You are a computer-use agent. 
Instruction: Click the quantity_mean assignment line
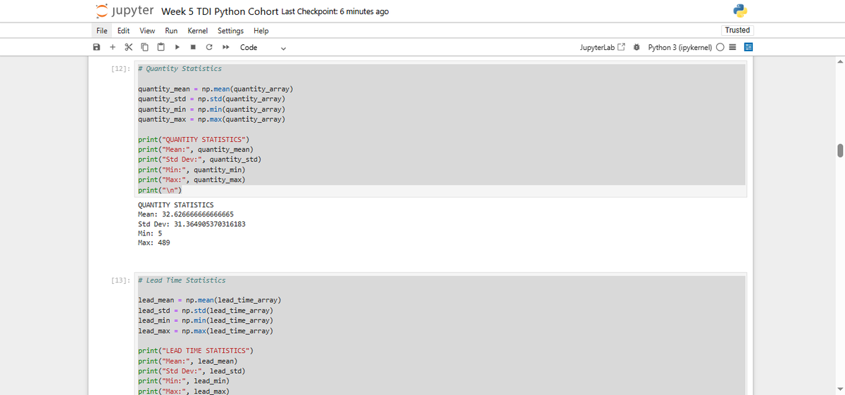pyautogui.click(x=215, y=89)
